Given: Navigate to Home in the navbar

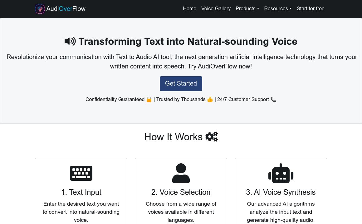Looking at the screenshot, I should coord(189,9).
